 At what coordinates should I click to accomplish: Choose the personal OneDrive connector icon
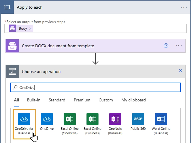[x=47, y=119]
